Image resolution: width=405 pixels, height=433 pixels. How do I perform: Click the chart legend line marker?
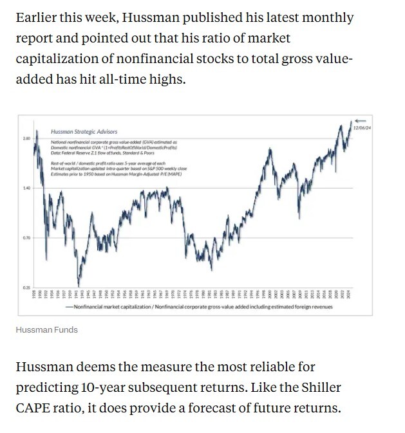click(x=70, y=308)
